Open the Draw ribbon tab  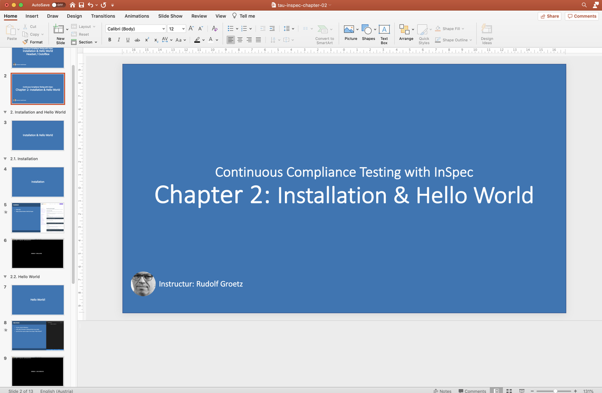point(53,16)
